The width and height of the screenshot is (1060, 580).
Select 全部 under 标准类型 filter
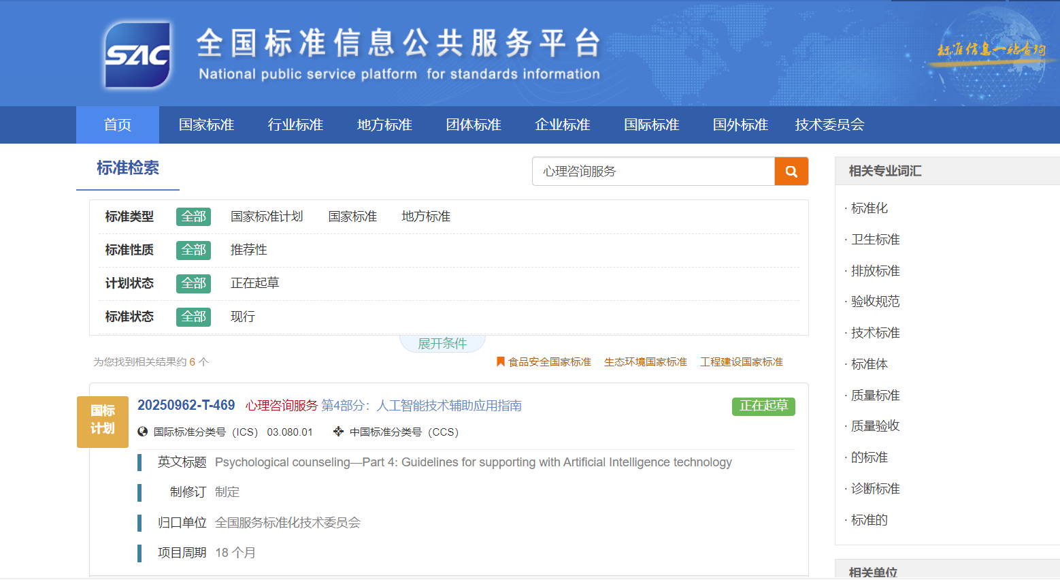coord(193,216)
